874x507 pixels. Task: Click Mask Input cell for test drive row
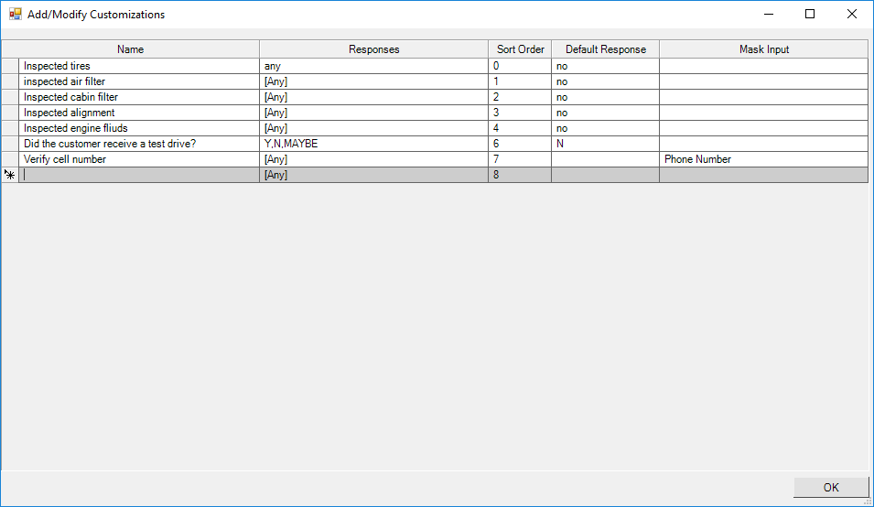(x=763, y=144)
